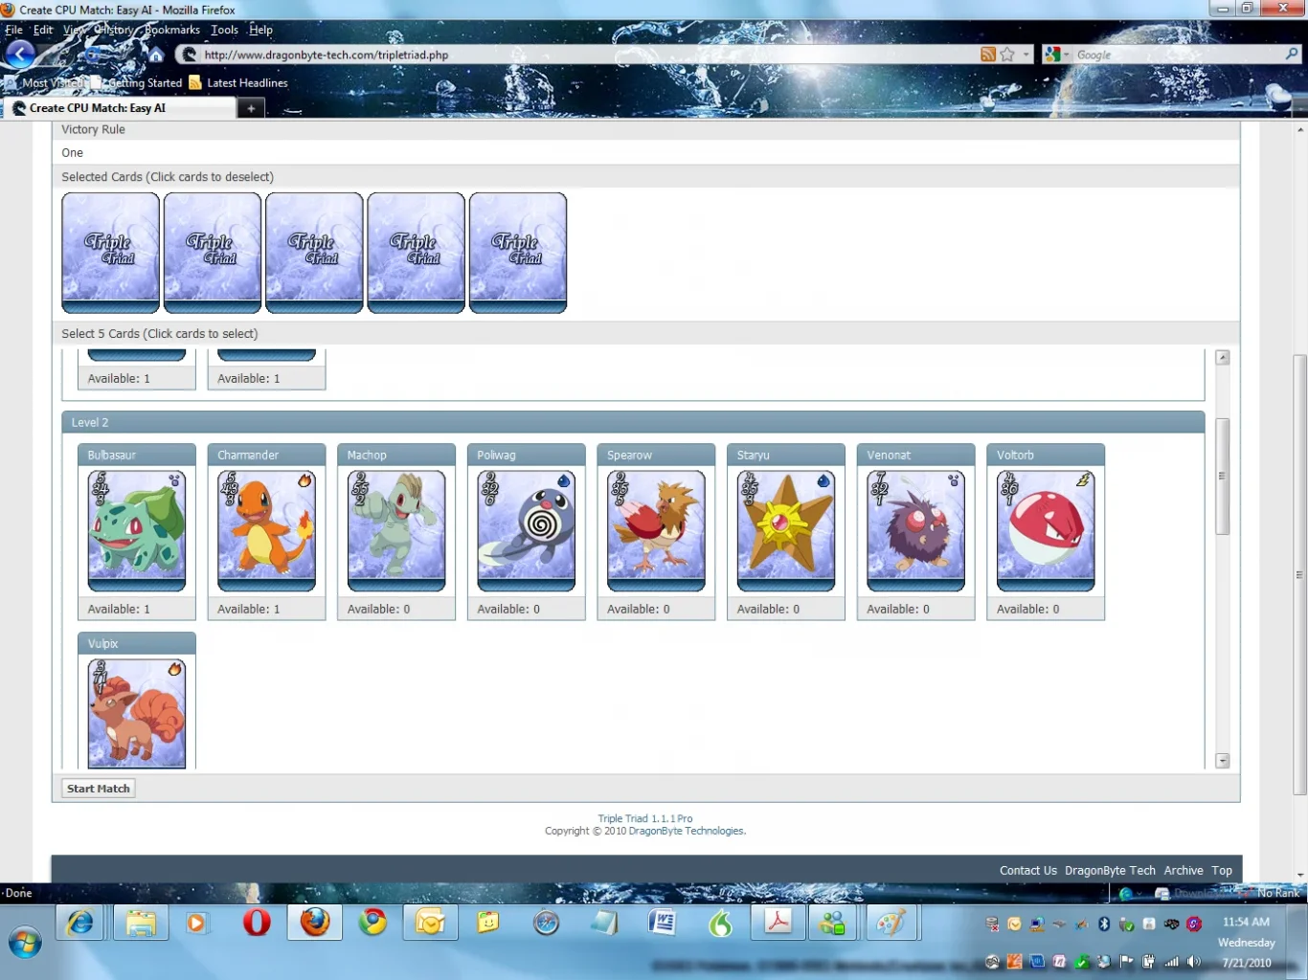Open a new tab with plus button
The width and height of the screenshot is (1308, 980).
251,108
